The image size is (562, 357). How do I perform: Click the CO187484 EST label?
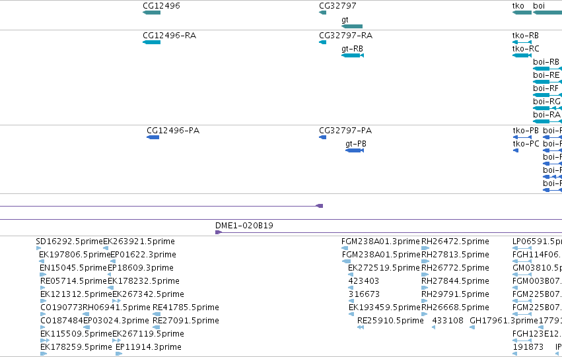tap(61, 321)
